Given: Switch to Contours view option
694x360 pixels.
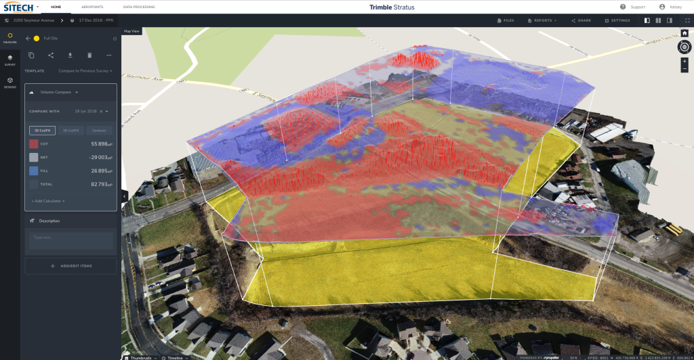Looking at the screenshot, I should [100, 130].
